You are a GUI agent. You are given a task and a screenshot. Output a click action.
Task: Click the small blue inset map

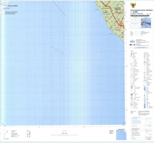(121, 135)
